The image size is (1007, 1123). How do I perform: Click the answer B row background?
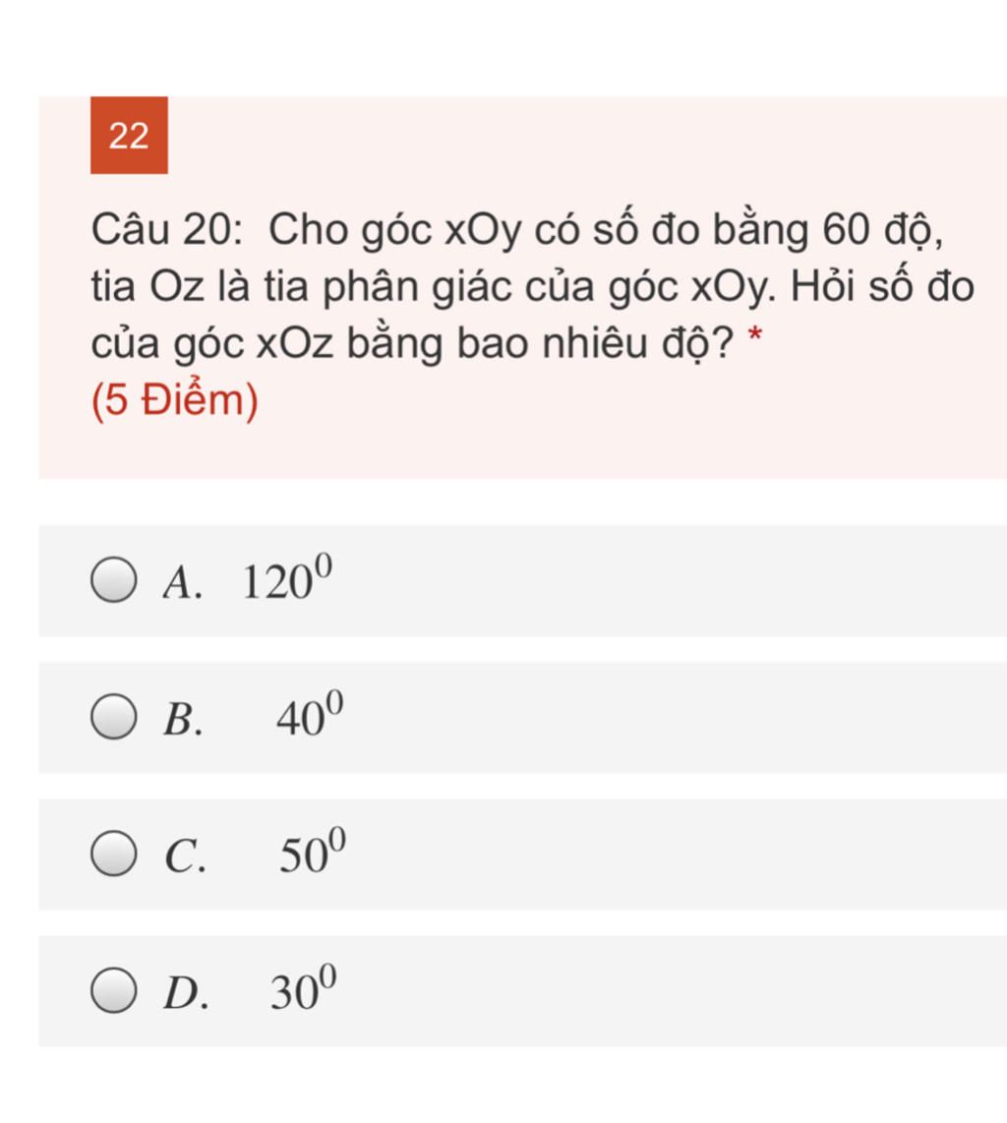tap(523, 717)
